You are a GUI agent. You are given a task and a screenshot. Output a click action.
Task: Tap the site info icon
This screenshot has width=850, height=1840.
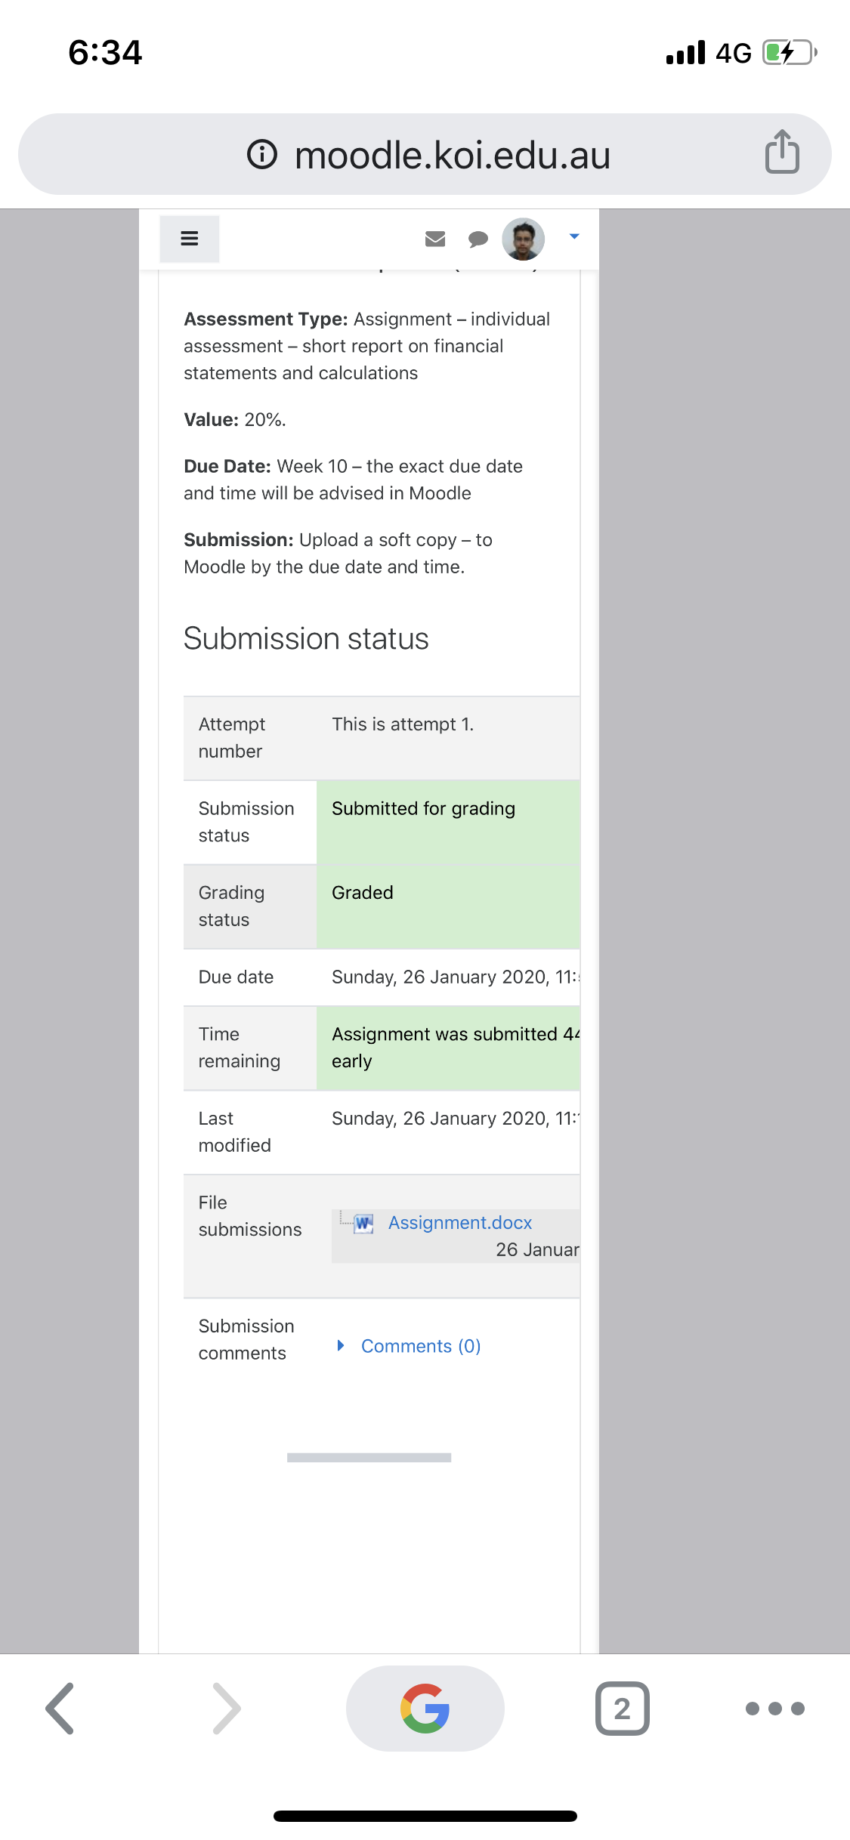coord(262,154)
